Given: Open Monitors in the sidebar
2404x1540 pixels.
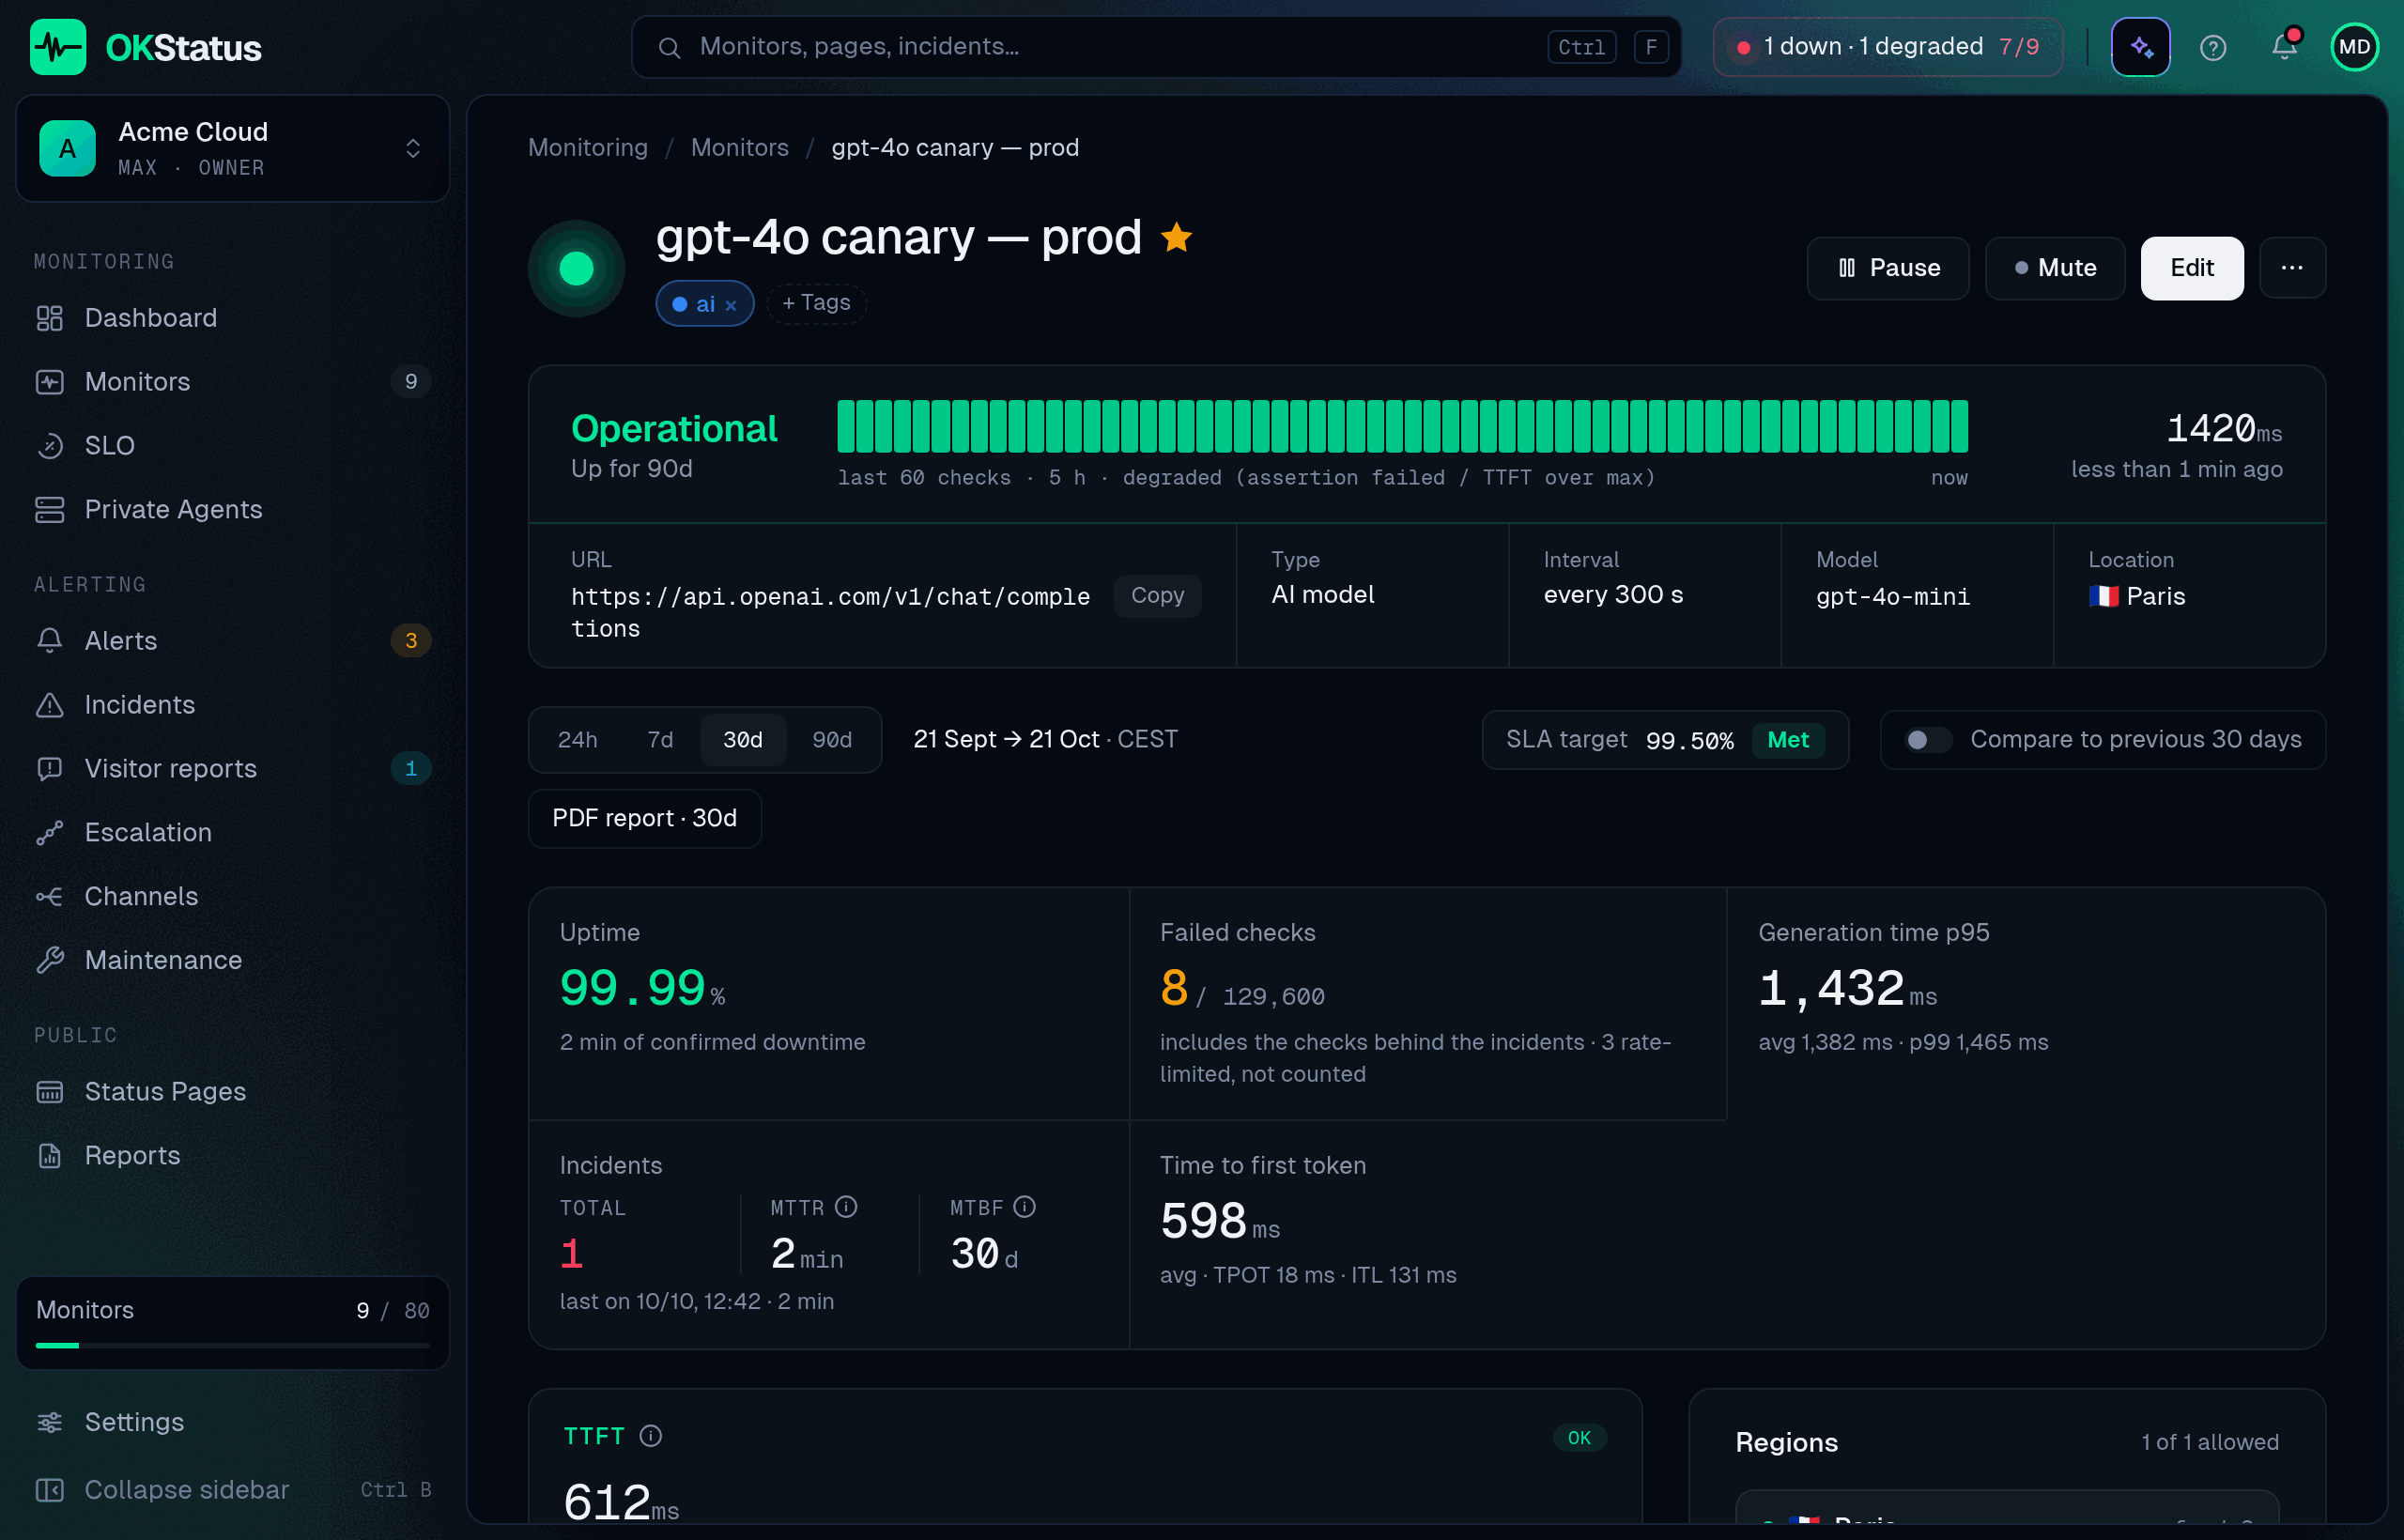Looking at the screenshot, I should [232, 382].
